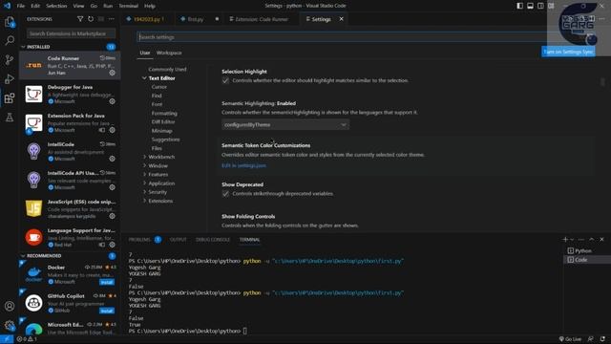Click Go Live in status bar
Image resolution: width=611 pixels, height=344 pixels.
570,339
